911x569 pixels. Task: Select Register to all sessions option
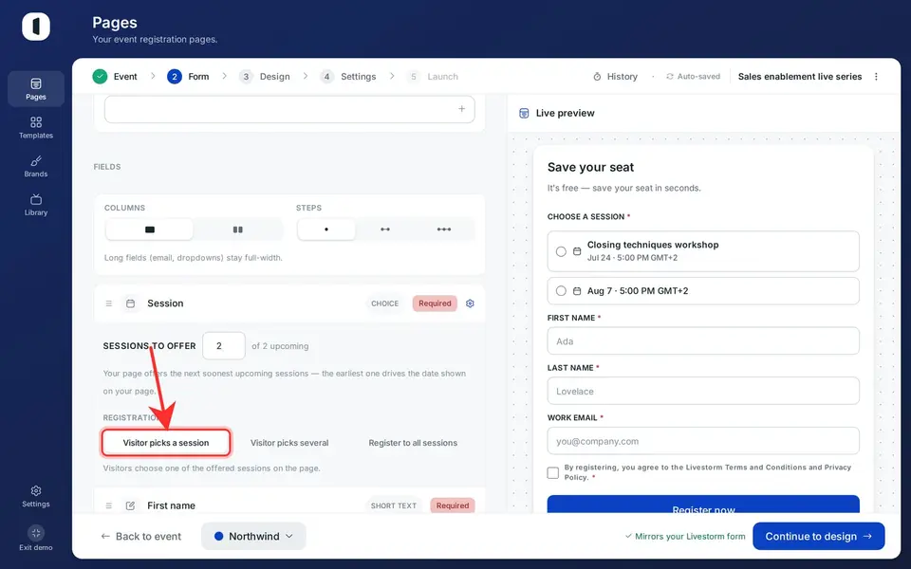(413, 443)
